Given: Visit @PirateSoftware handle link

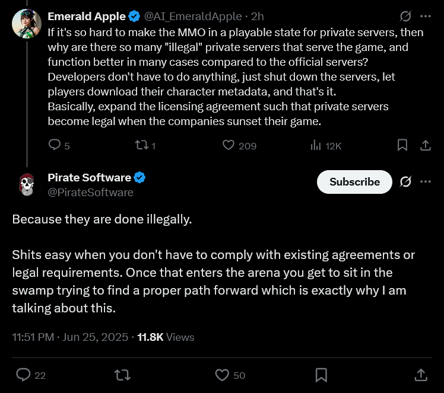Looking at the screenshot, I should coord(90,193).
